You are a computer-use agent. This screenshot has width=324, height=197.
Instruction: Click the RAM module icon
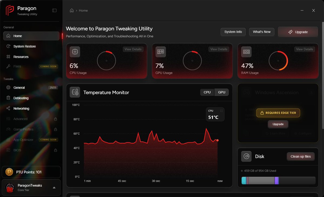coord(246,52)
